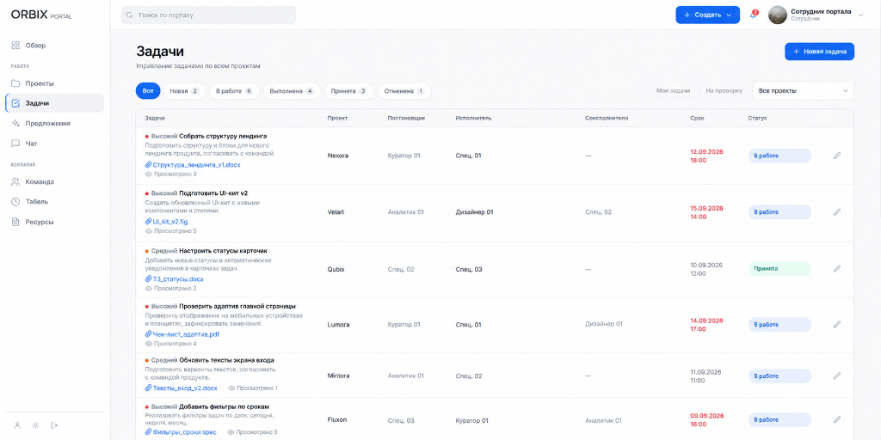
Task: Click the Новая задача button
Action: pos(819,52)
